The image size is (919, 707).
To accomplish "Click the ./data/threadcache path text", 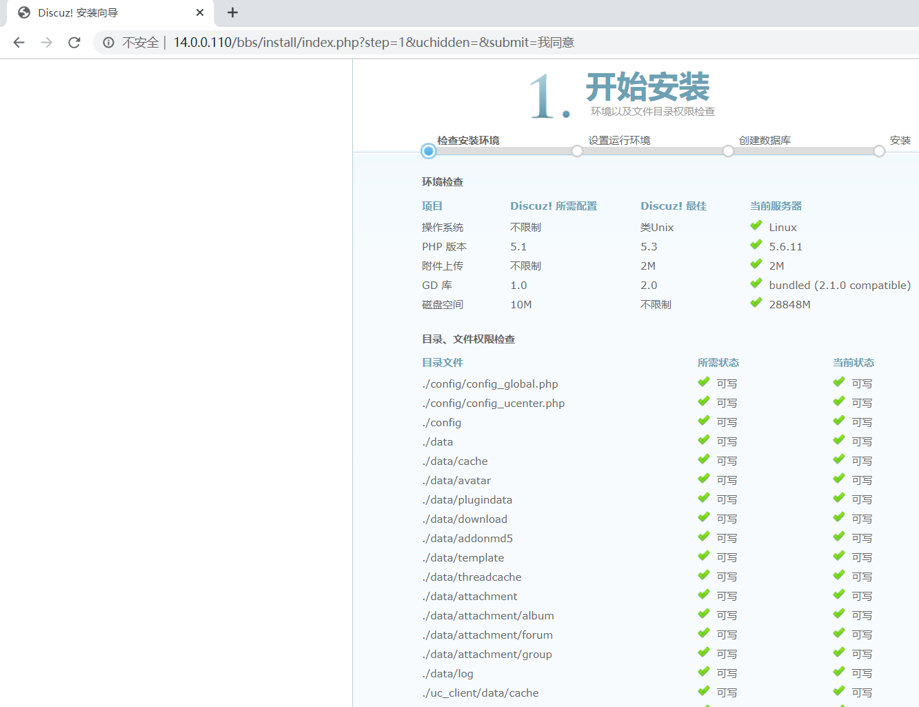I will point(472,577).
